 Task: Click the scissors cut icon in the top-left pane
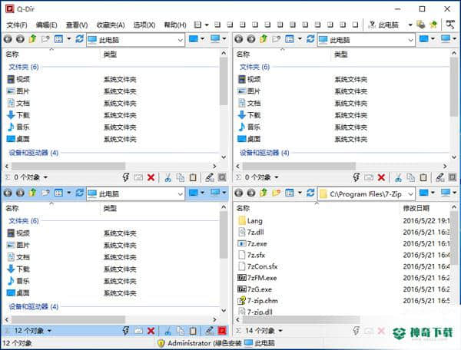(167, 177)
